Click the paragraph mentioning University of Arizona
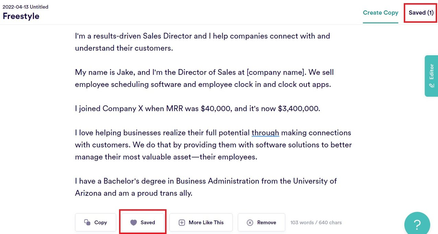This screenshot has height=234, width=438. pos(206,187)
